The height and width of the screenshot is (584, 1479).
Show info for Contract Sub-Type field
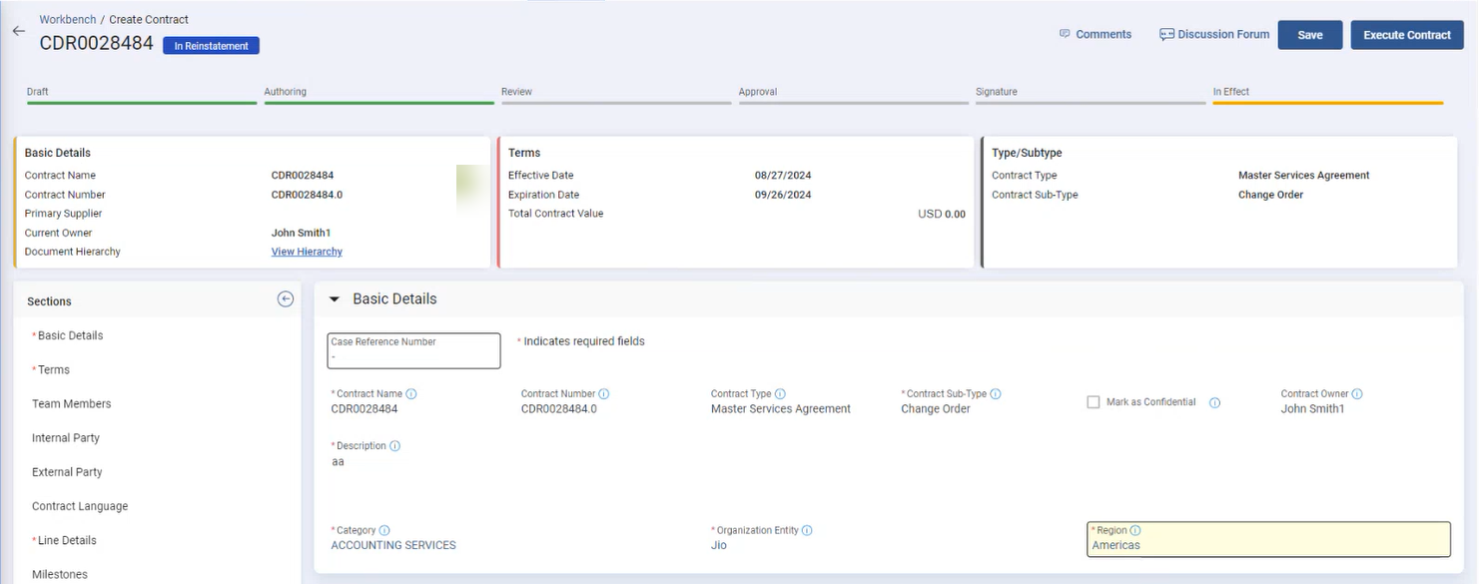pos(996,394)
